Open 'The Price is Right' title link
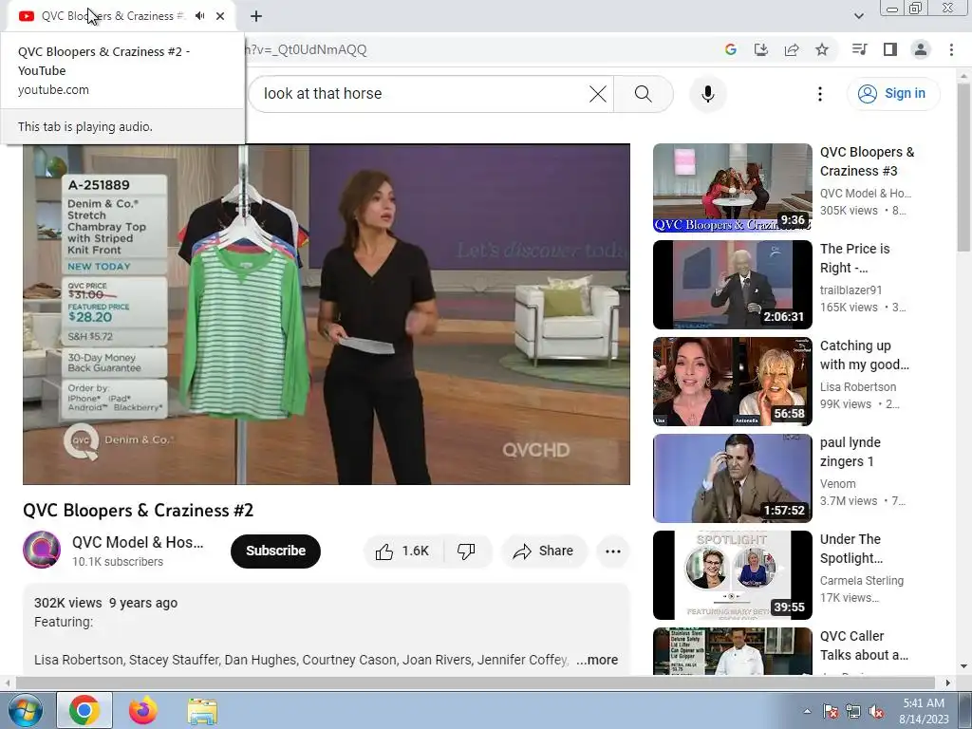Image resolution: width=972 pixels, height=729 pixels. click(855, 258)
